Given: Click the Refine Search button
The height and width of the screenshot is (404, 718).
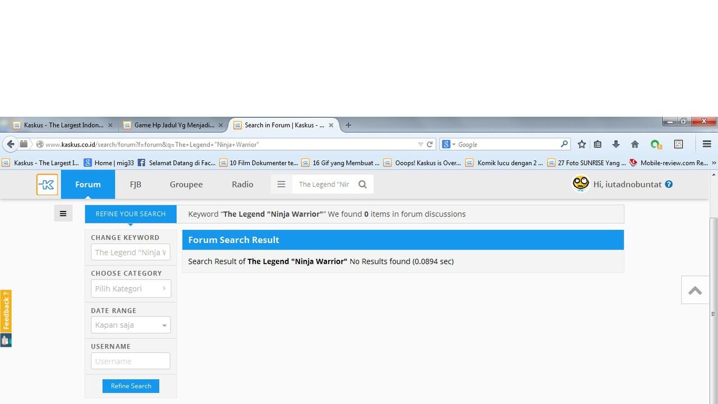Looking at the screenshot, I should 131,386.
